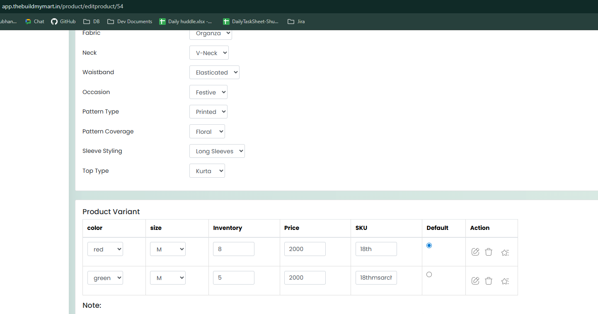
Task: Open the Neck dropdown showing V-Neck
Action: click(209, 53)
